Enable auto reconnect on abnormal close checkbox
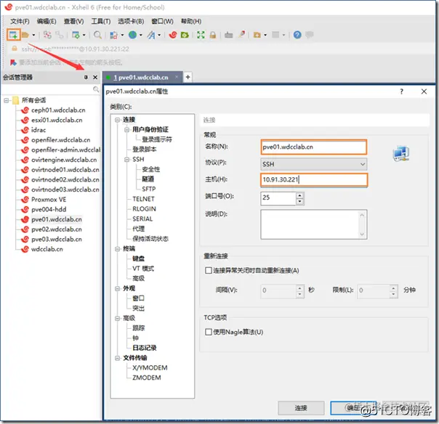The image size is (439, 424). point(209,271)
